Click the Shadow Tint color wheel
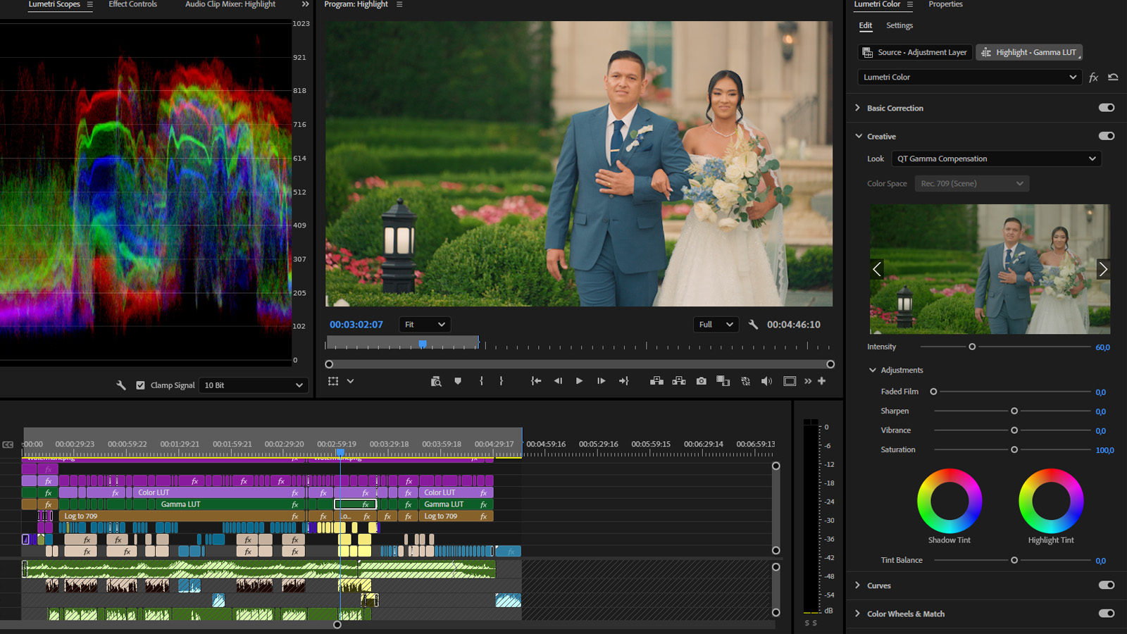Image resolution: width=1127 pixels, height=634 pixels. click(949, 501)
